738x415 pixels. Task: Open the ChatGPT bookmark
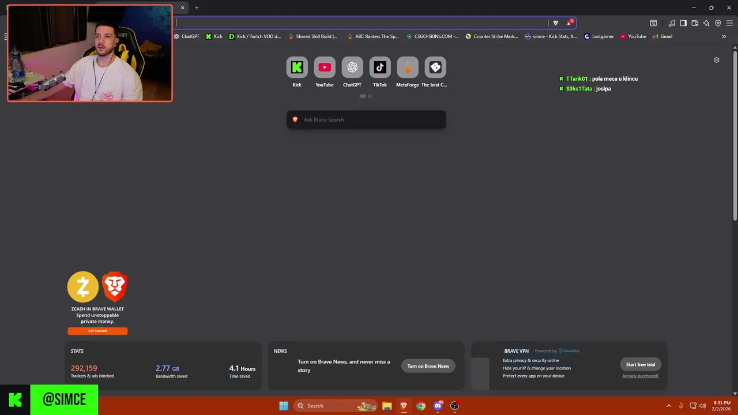click(187, 36)
